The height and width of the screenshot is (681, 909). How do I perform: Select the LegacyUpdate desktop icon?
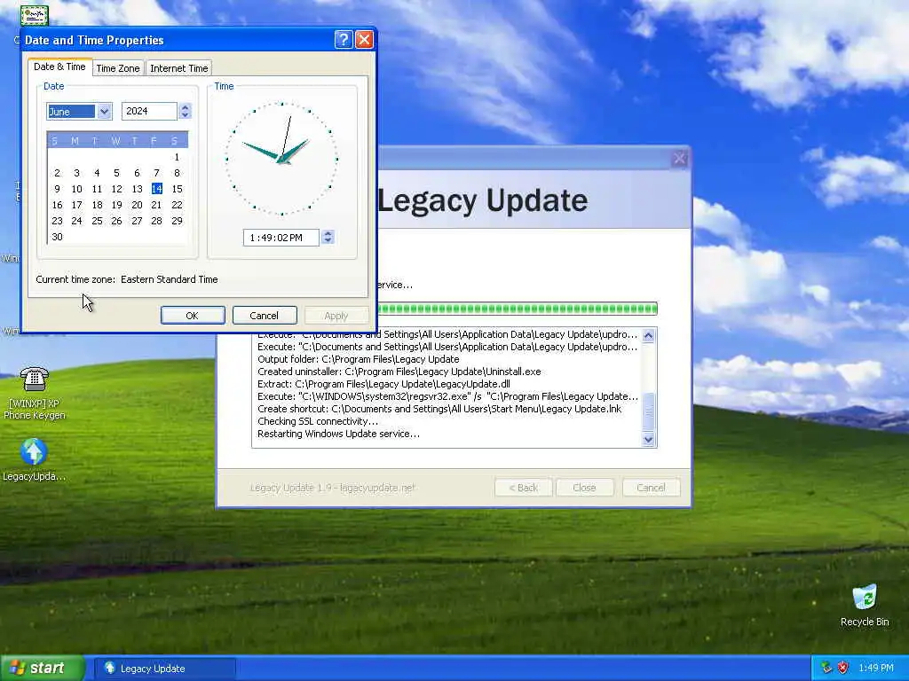click(x=35, y=460)
